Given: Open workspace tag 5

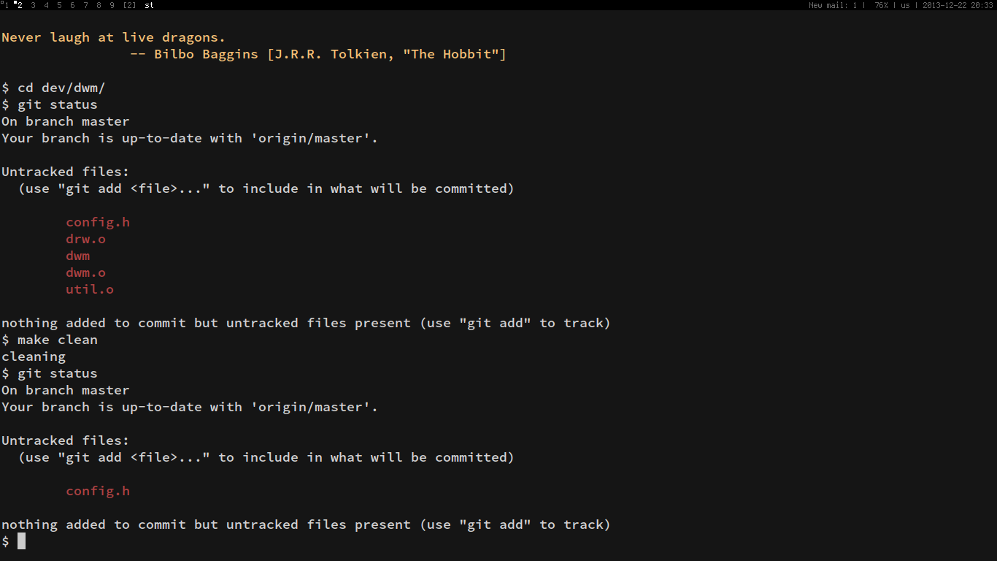Looking at the screenshot, I should tap(59, 5).
